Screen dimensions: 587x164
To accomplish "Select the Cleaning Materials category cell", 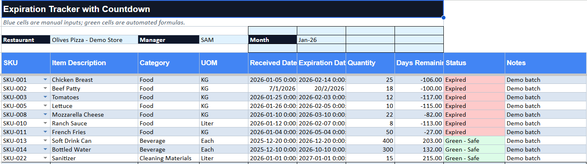I will [x=169, y=158].
